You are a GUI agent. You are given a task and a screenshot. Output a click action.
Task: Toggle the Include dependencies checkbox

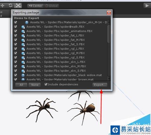point(46,84)
